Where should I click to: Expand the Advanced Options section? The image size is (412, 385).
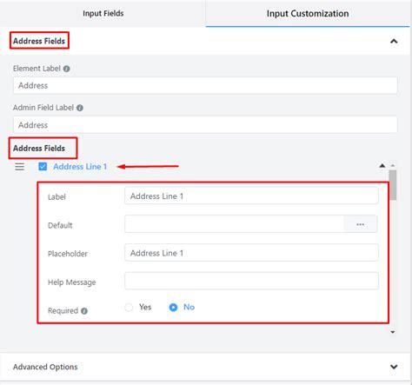(x=394, y=367)
